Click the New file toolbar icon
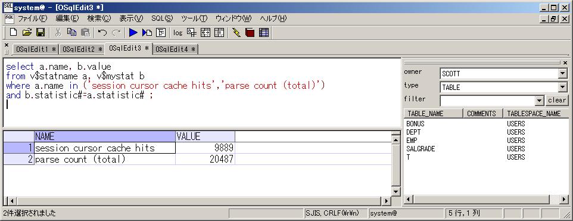This screenshot has height=221, width=573. click(x=13, y=33)
